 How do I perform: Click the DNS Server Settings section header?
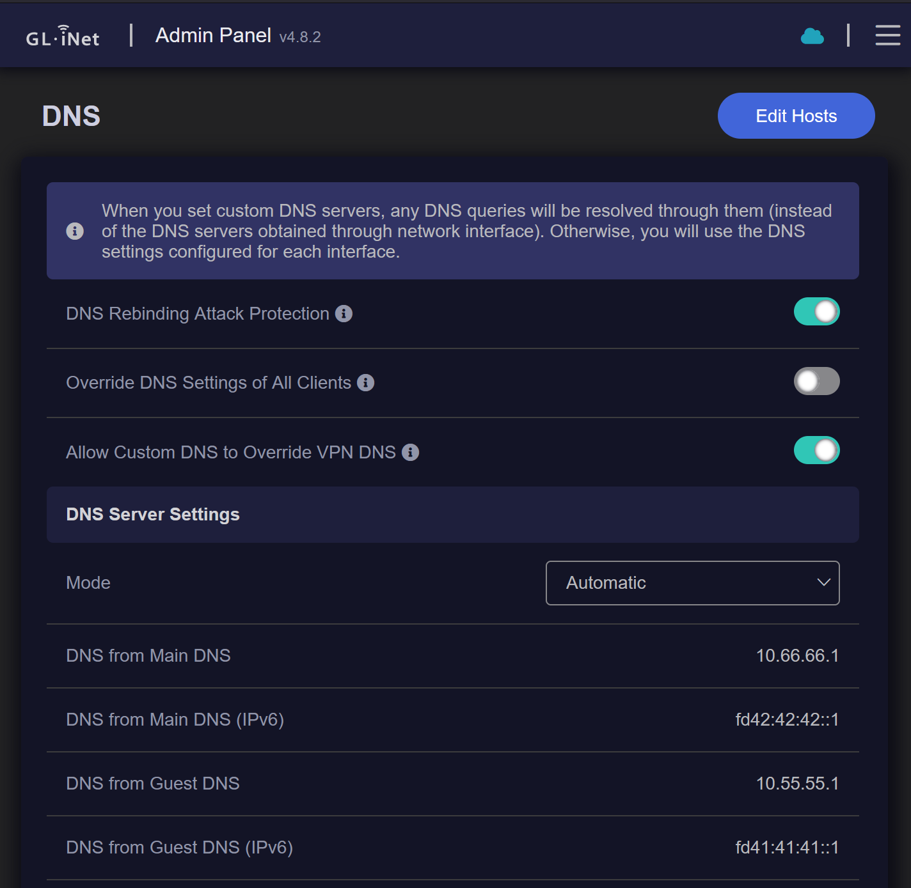point(153,515)
